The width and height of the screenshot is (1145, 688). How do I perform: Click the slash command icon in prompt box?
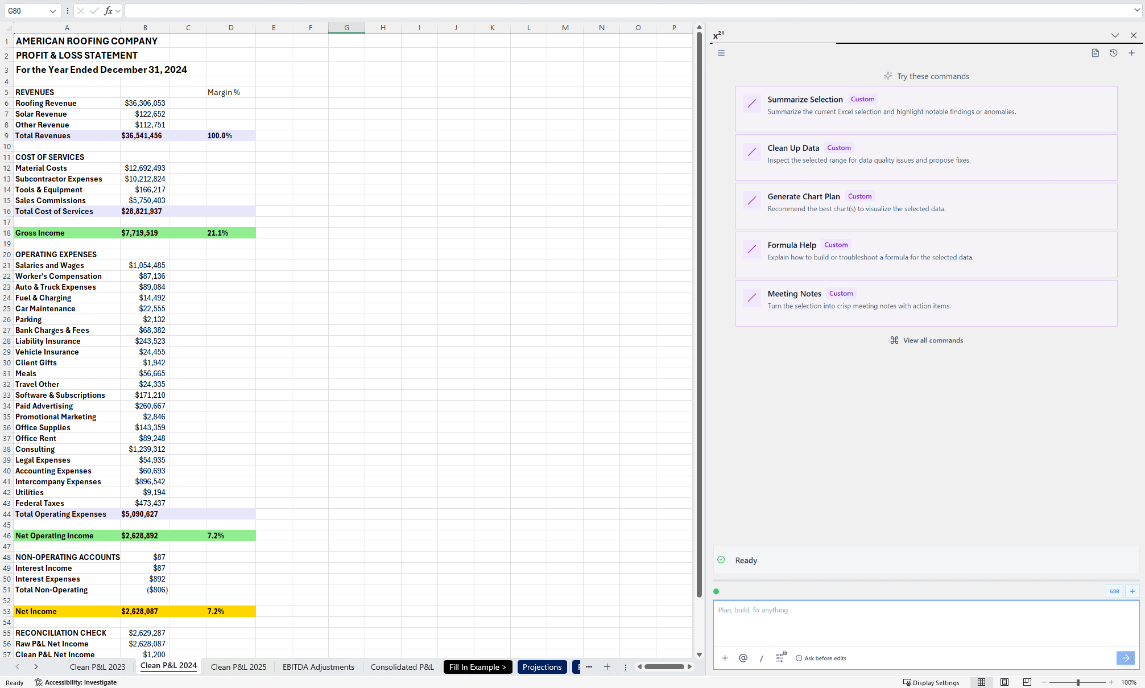[x=761, y=658]
